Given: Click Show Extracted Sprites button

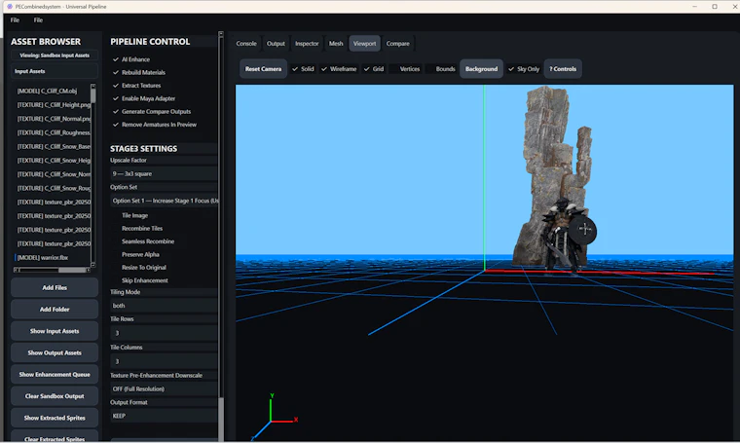Looking at the screenshot, I should pyautogui.click(x=55, y=418).
